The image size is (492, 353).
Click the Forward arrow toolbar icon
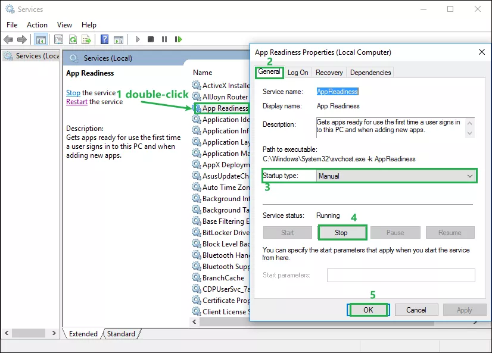[x=21, y=39]
